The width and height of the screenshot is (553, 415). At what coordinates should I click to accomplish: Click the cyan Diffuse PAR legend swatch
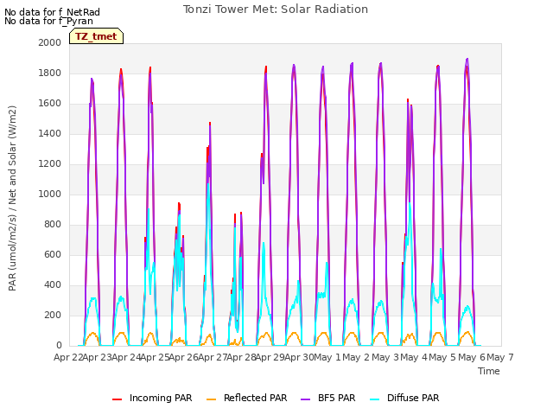point(374,399)
